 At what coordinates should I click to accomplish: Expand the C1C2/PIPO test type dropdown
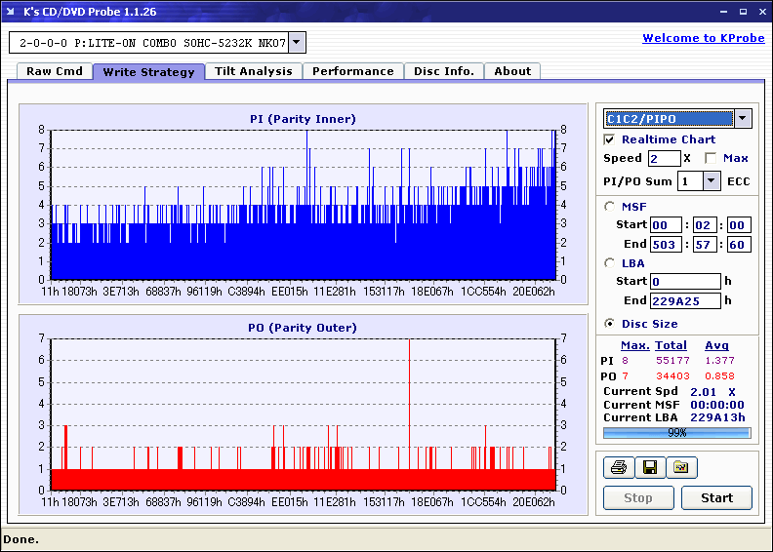[742, 119]
